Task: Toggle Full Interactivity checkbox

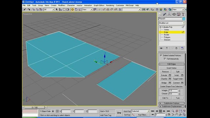Action: coord(165,59)
